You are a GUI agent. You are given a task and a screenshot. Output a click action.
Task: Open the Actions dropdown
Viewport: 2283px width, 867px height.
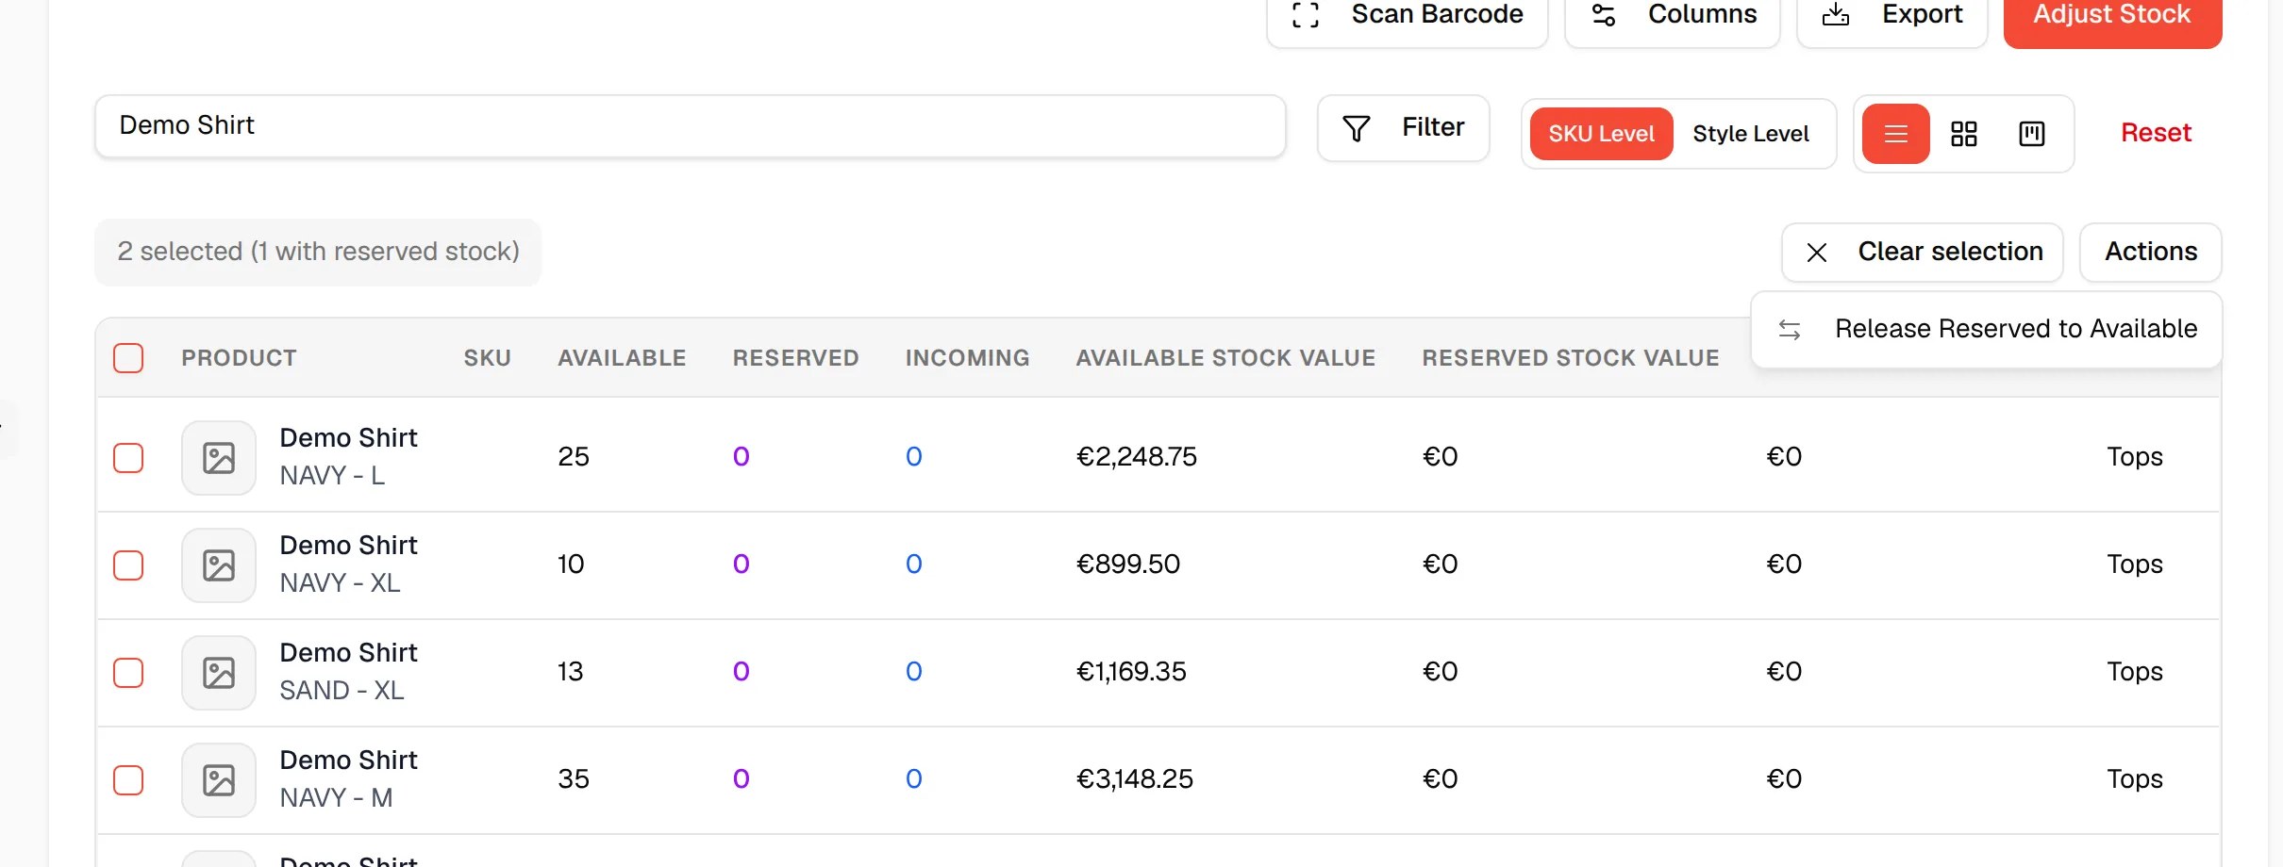tap(2150, 253)
